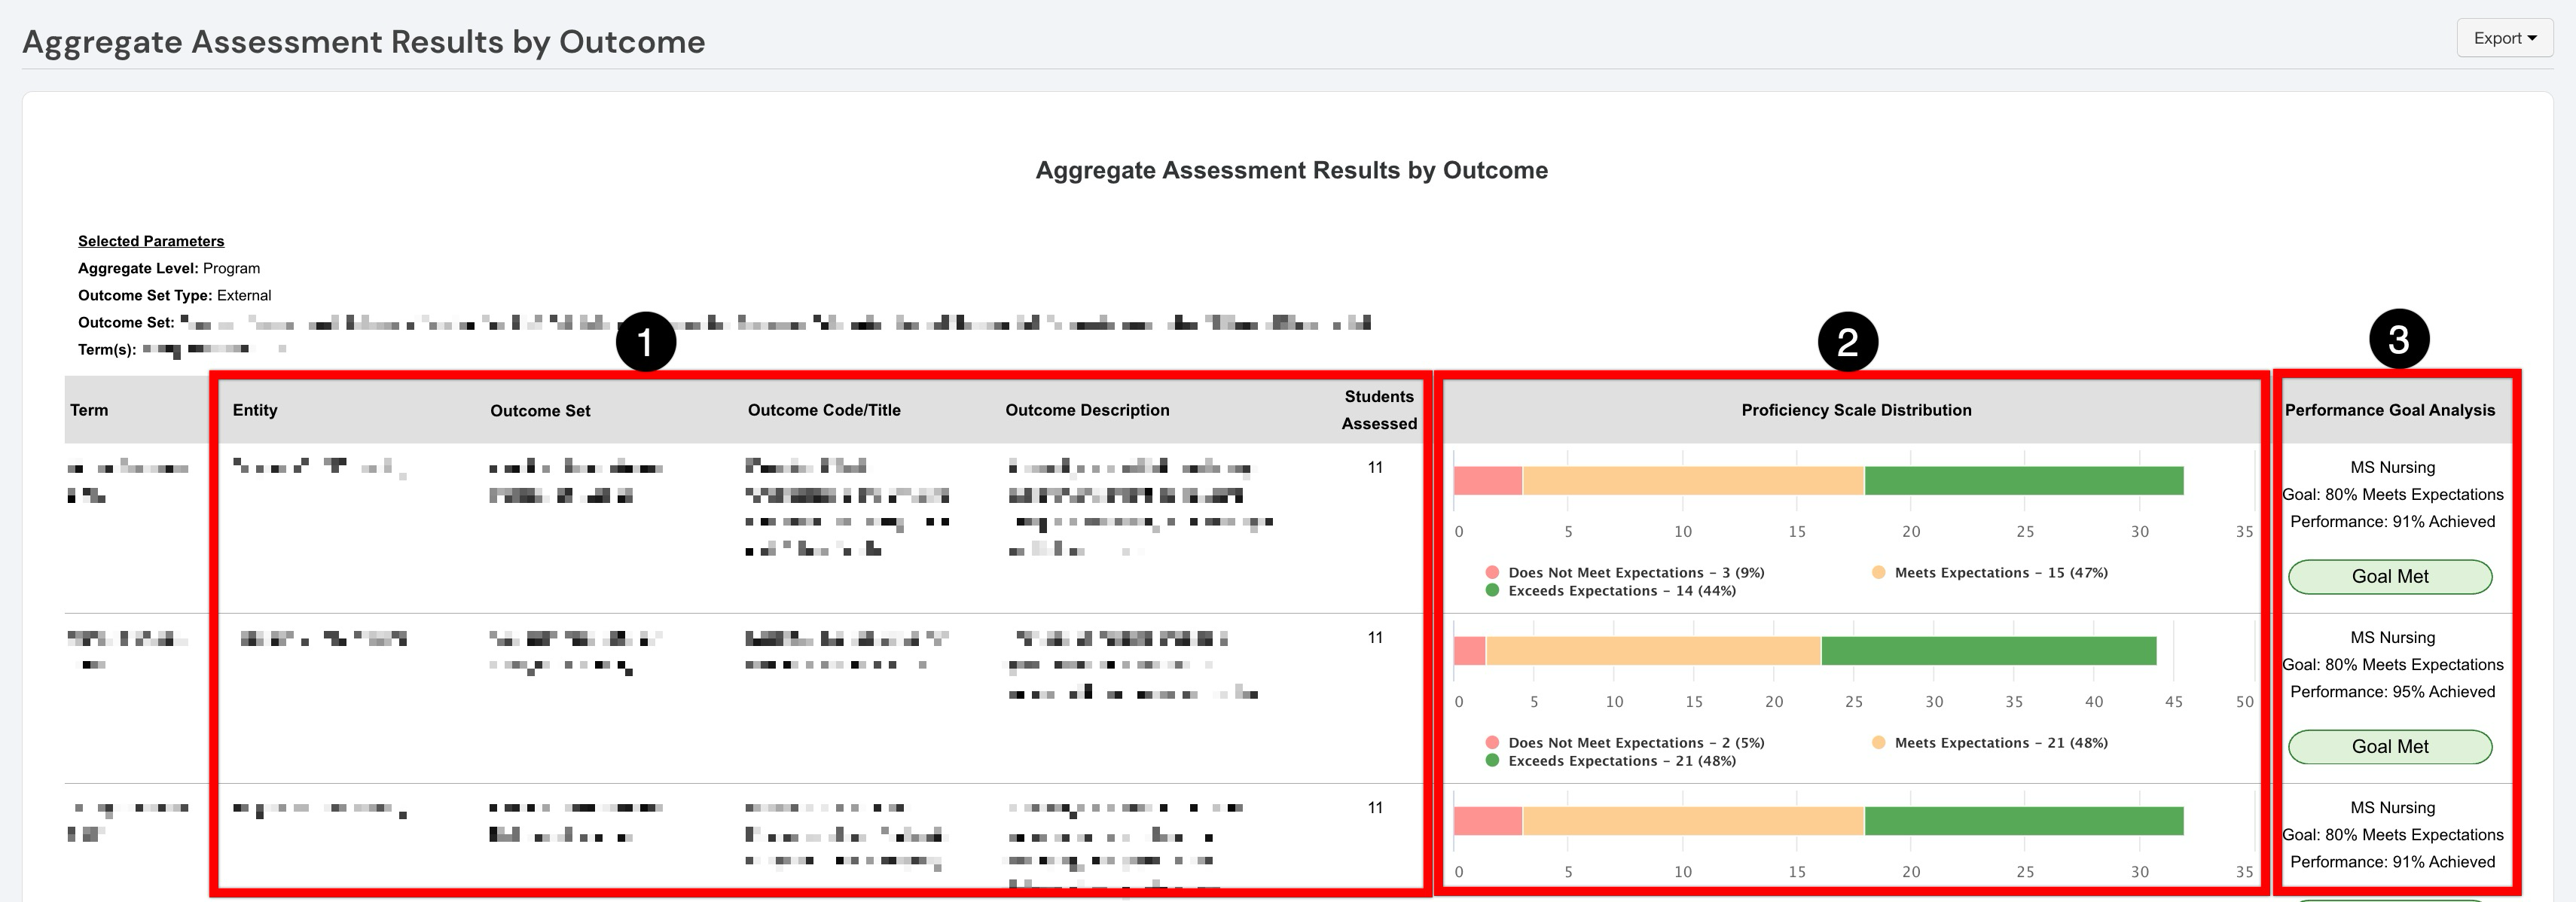This screenshot has width=2576, height=902.
Task: Click green Exceeds Expectations 21 (48%) legend dot
Action: tap(1492, 761)
